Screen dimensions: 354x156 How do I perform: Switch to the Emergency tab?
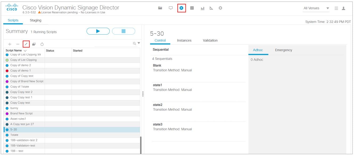coord(283,50)
